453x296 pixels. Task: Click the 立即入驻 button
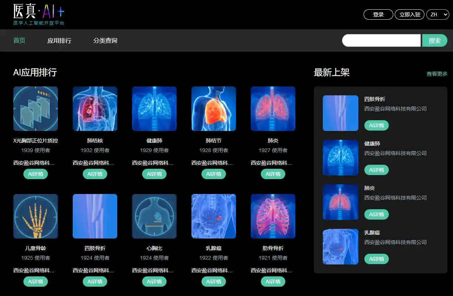pyautogui.click(x=409, y=14)
